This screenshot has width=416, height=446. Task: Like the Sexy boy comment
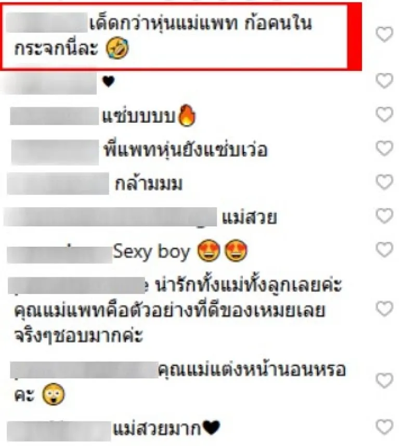[x=384, y=250]
